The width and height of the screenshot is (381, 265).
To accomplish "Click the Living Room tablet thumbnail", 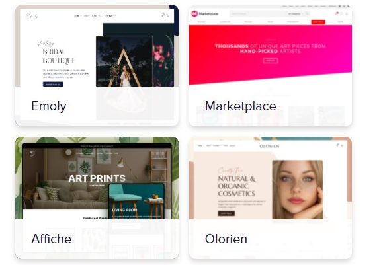I will click(136, 202).
